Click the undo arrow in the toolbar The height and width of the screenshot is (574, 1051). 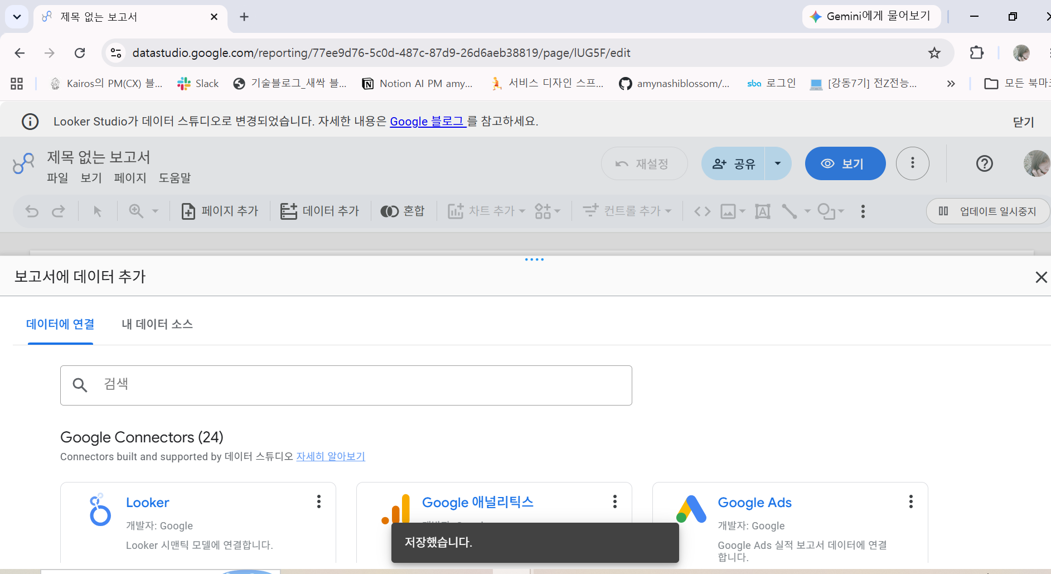pos(32,211)
